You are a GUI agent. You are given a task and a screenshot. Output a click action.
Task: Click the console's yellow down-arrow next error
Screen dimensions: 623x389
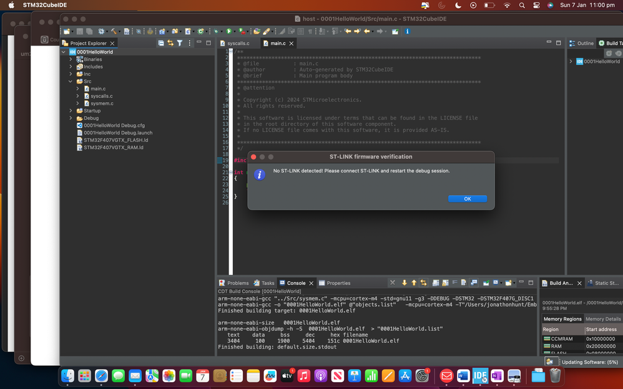(x=405, y=282)
